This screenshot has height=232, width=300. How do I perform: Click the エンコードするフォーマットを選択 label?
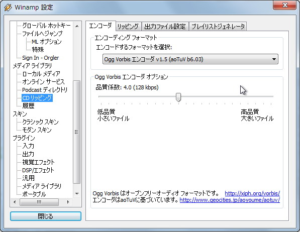pyautogui.click(x=134, y=47)
